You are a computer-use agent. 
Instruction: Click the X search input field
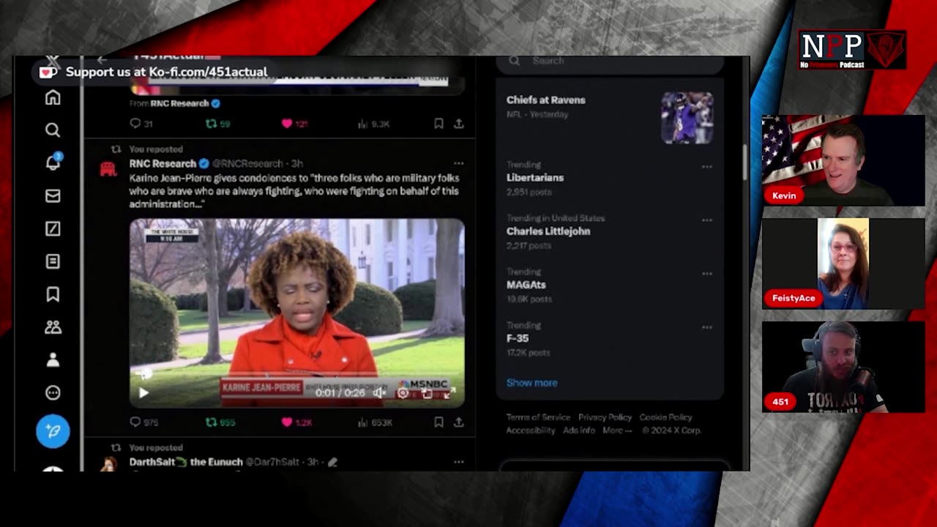[x=609, y=61]
